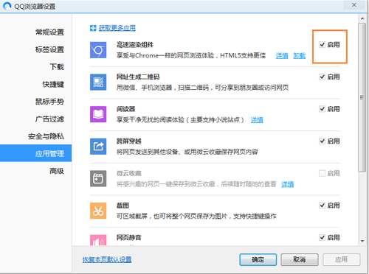Open the 快捷键 section

coord(53,84)
